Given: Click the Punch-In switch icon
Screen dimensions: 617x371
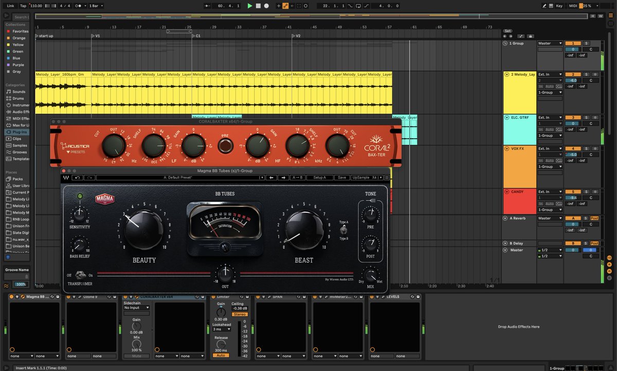Looking at the screenshot, I should (x=350, y=6).
